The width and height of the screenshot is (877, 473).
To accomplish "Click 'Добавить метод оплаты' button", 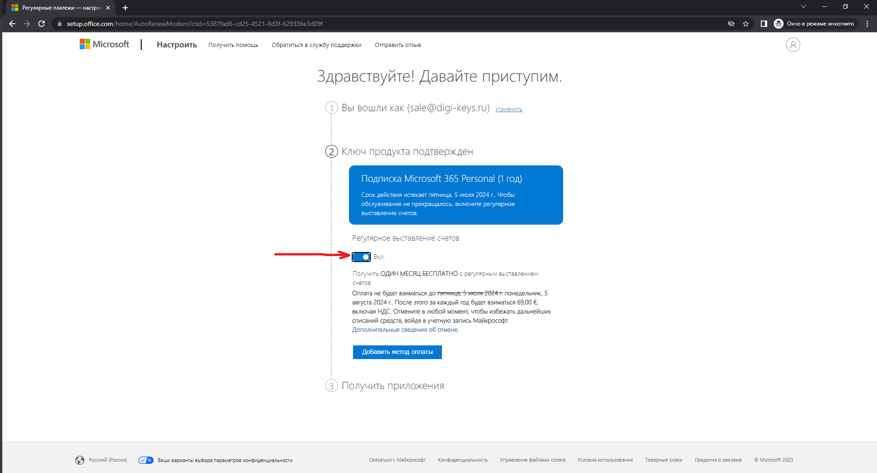I will point(397,352).
